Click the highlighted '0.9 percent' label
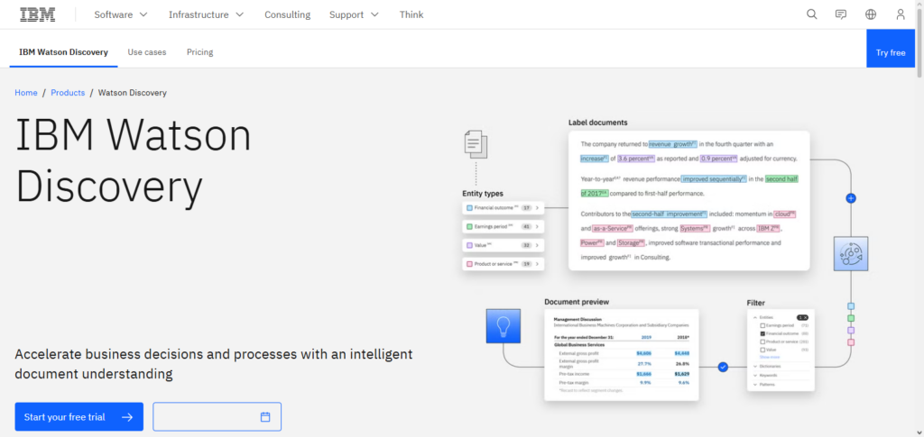The image size is (924, 437). [x=718, y=159]
